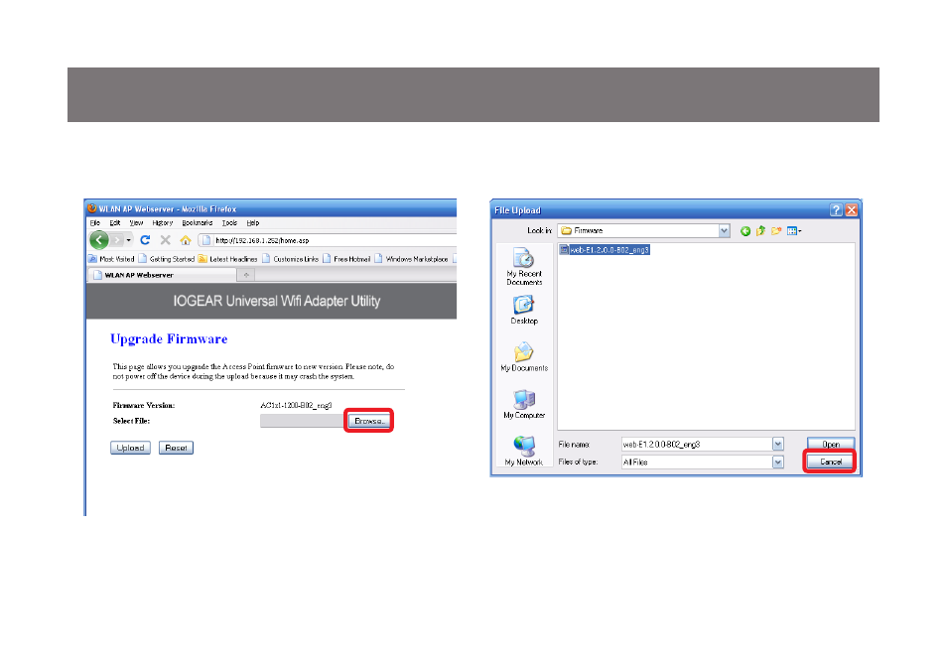Click the Upload button

130,448
